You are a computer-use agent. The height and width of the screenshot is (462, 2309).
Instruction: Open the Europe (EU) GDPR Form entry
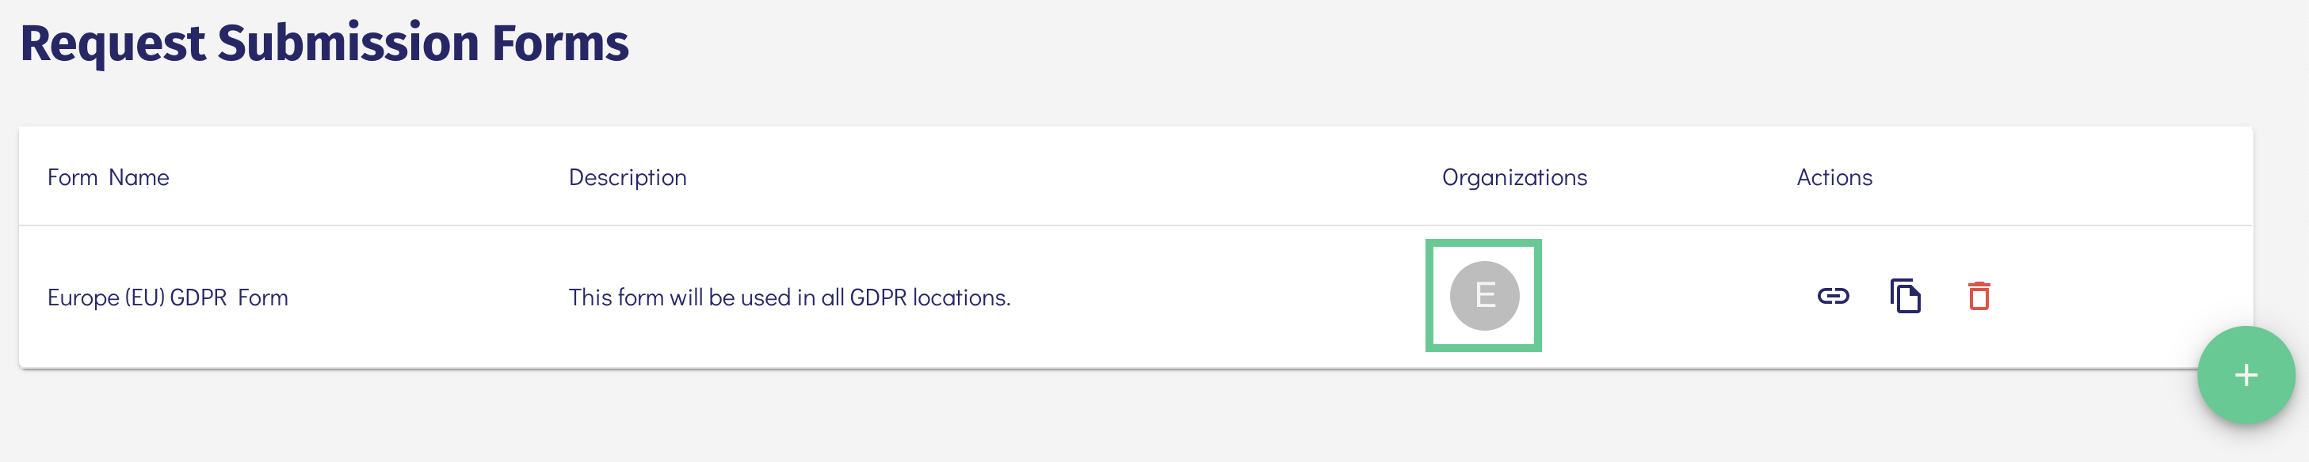click(x=168, y=297)
